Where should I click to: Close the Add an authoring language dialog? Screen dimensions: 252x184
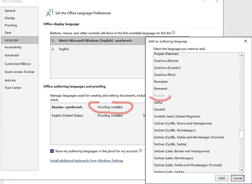point(245,41)
